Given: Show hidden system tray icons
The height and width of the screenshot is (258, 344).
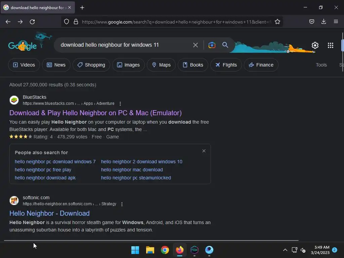Looking at the screenshot, I should 285,250.
